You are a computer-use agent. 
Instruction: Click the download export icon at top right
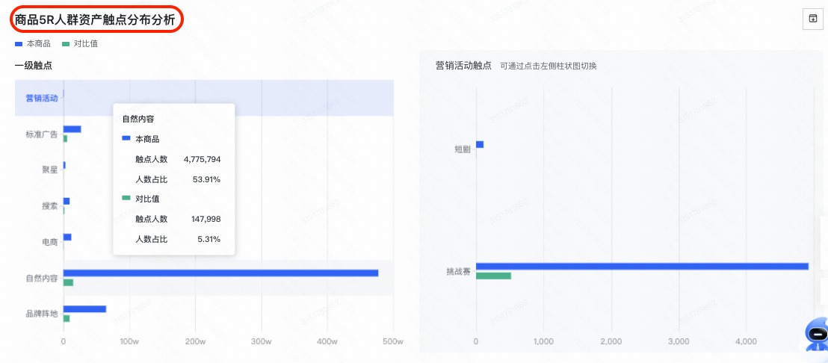[x=812, y=19]
